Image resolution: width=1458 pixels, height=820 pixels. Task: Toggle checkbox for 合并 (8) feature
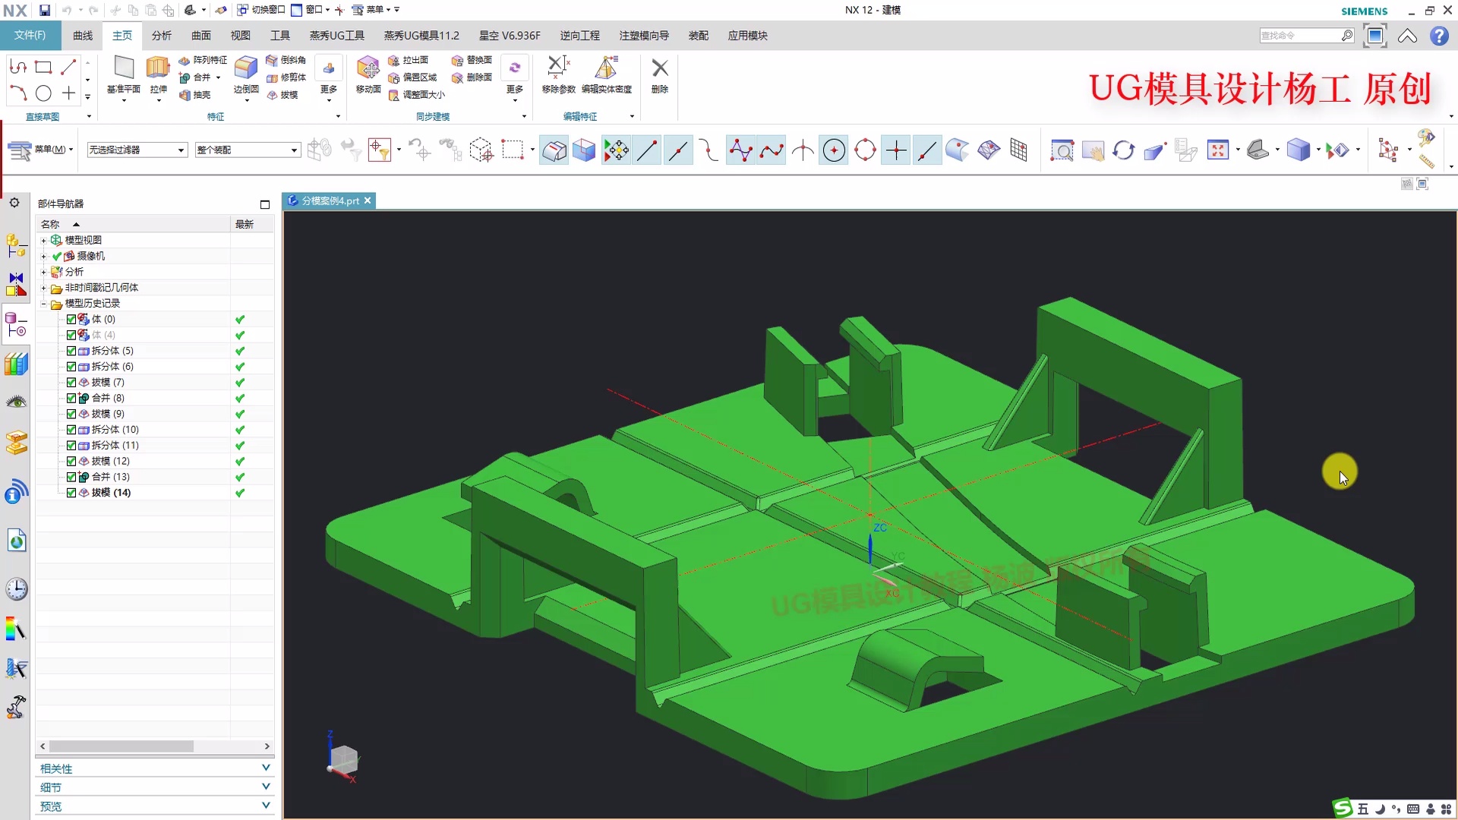coord(71,398)
